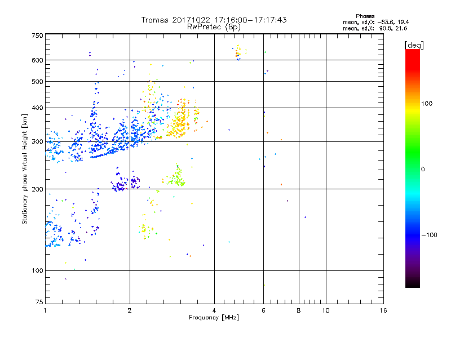Click the plot title 'Tromsø 20171022 17:16:00-17:17:43'

click(x=214, y=20)
